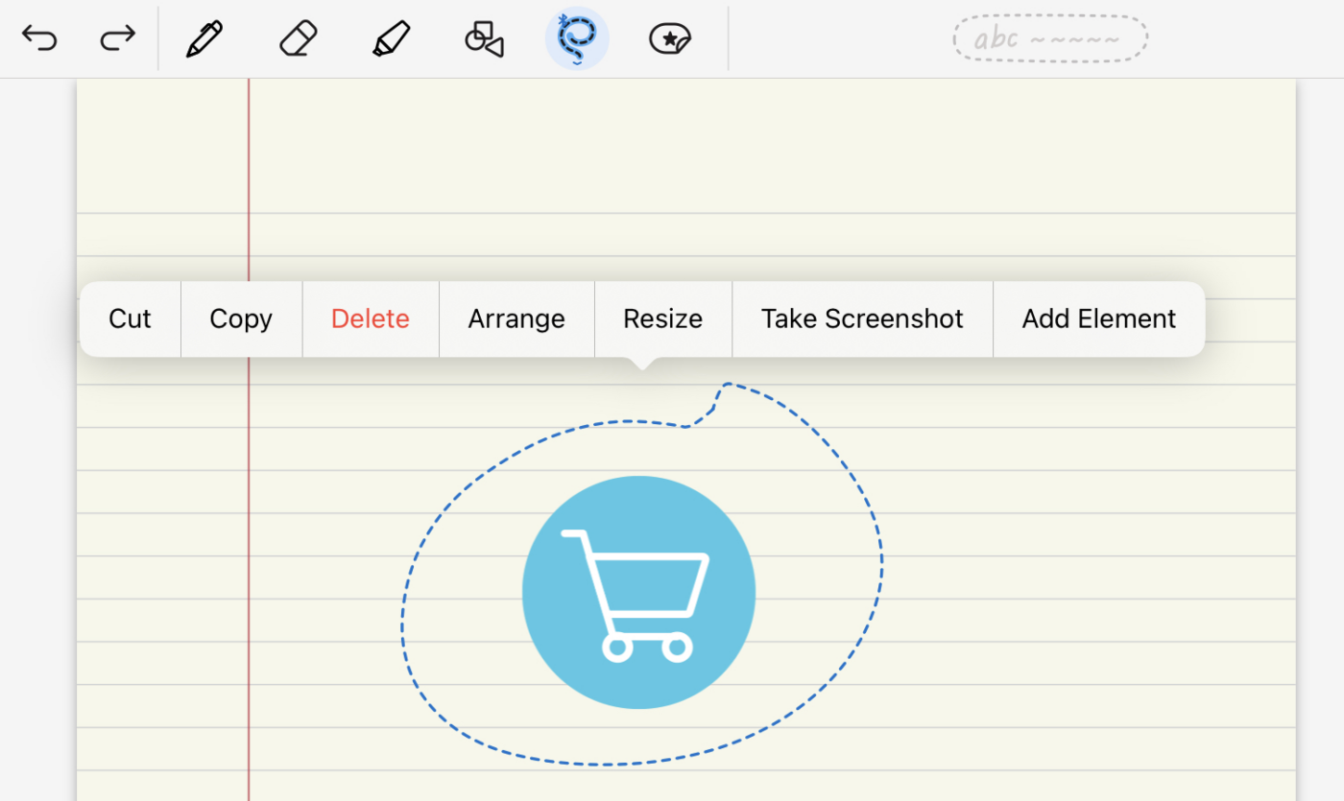The image size is (1344, 801).
Task: Choose Cut from the context menu
Action: [130, 318]
